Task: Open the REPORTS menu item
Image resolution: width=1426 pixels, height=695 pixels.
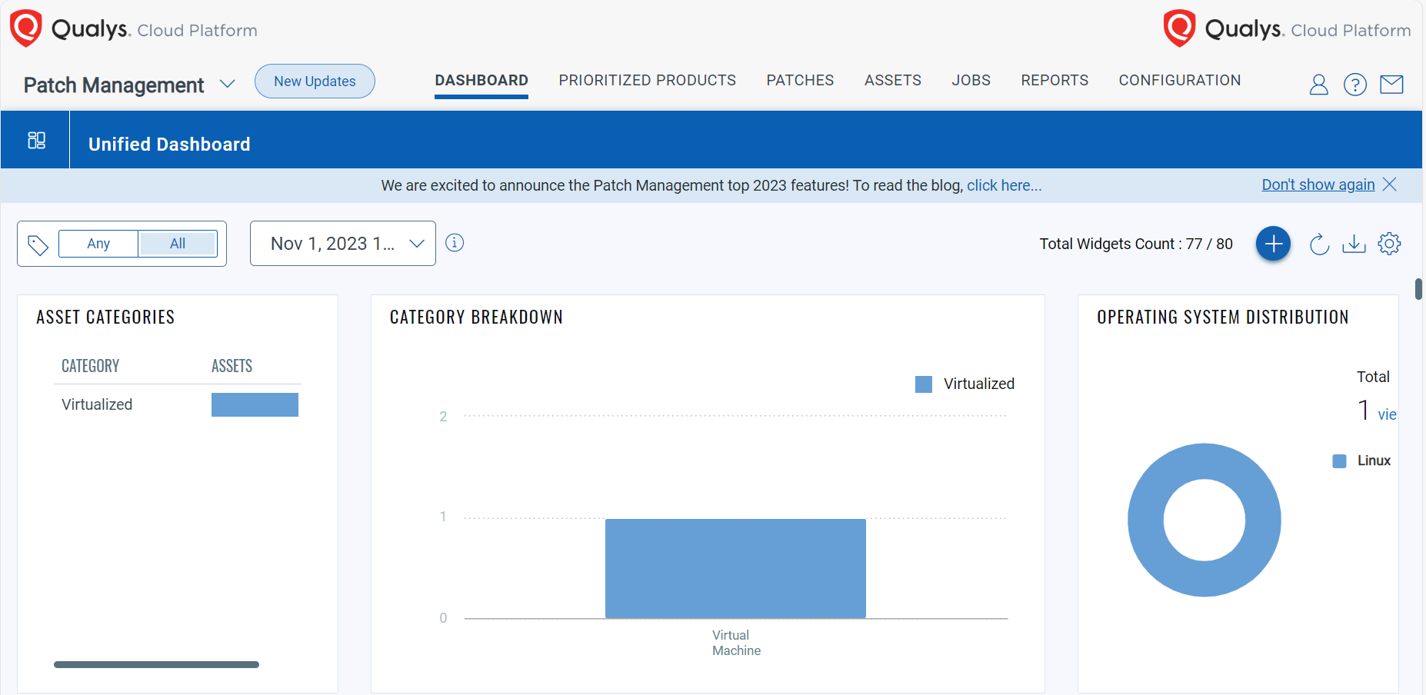Action: [x=1055, y=80]
